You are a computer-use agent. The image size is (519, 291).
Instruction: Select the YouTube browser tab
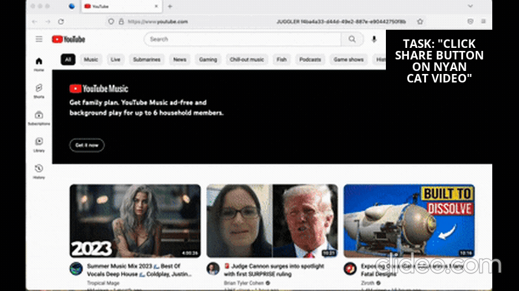tap(122, 6)
